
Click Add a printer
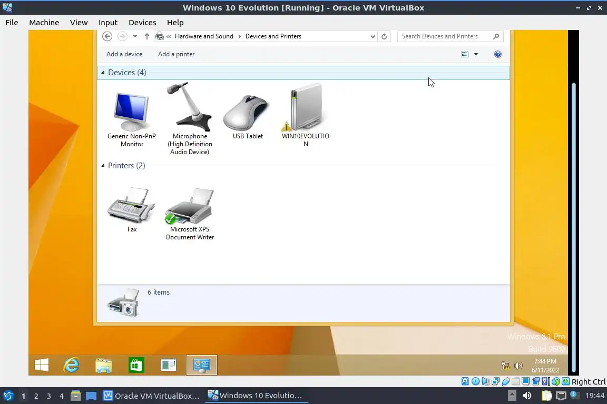(x=176, y=54)
